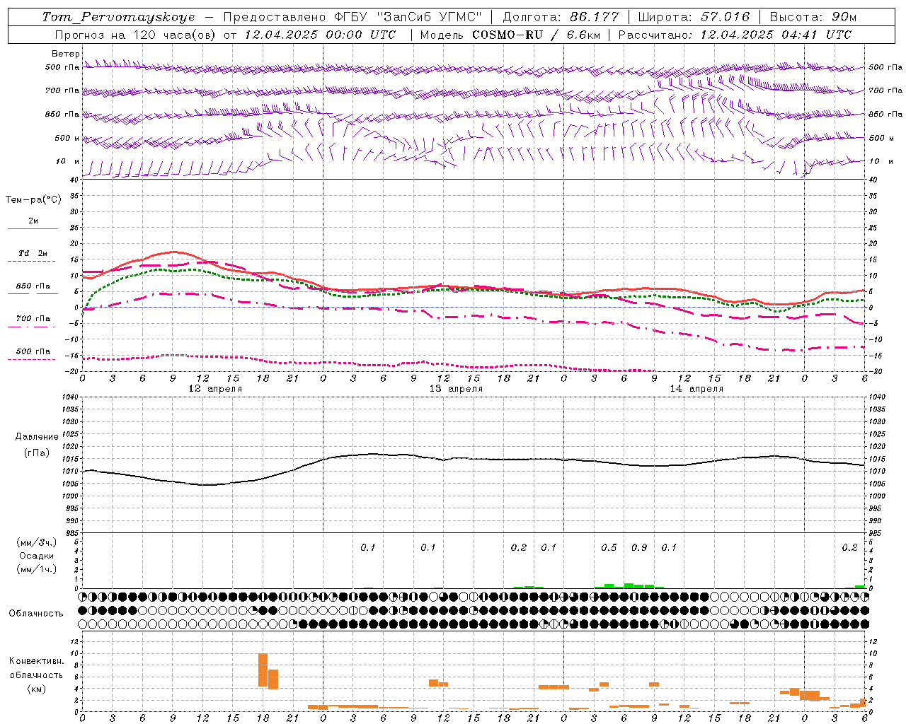Click the Давление panel label
Image resolution: width=906 pixels, height=724 pixels.
pos(37,437)
